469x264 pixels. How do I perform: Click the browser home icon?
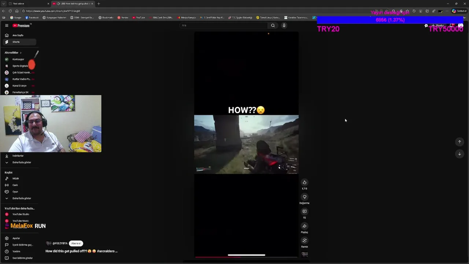[16, 11]
